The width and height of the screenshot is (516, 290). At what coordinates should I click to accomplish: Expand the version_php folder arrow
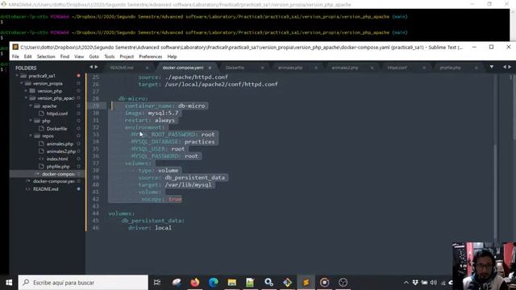26,91
